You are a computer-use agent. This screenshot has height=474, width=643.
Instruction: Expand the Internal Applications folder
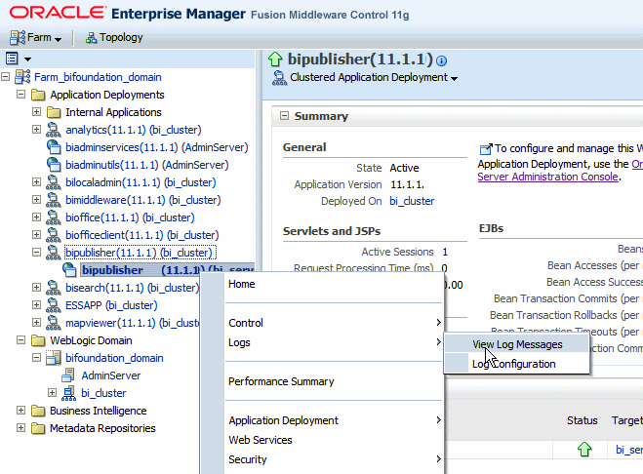[x=36, y=112]
